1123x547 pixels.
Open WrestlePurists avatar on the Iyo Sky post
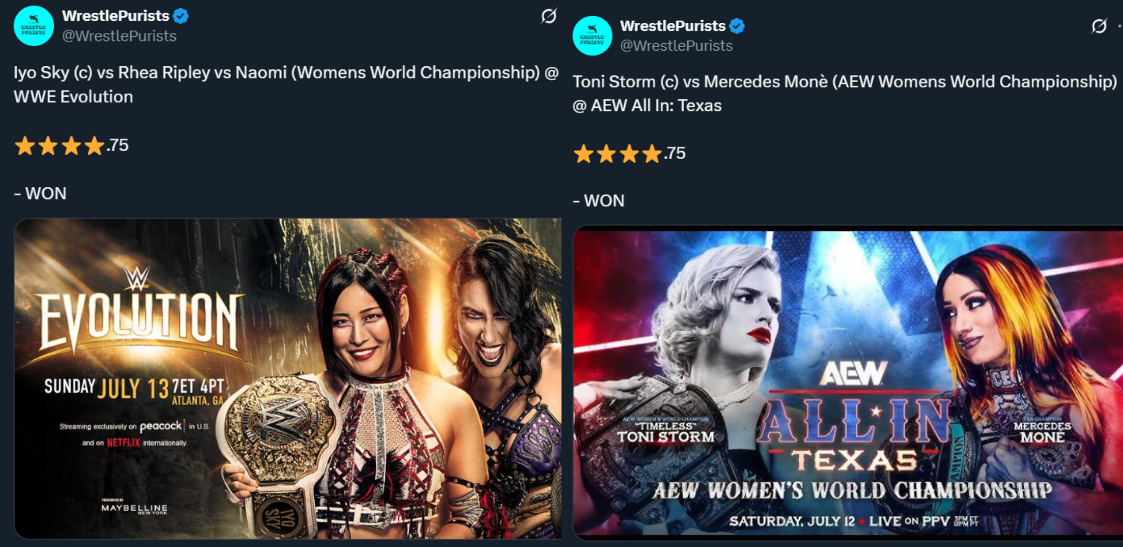[34, 26]
